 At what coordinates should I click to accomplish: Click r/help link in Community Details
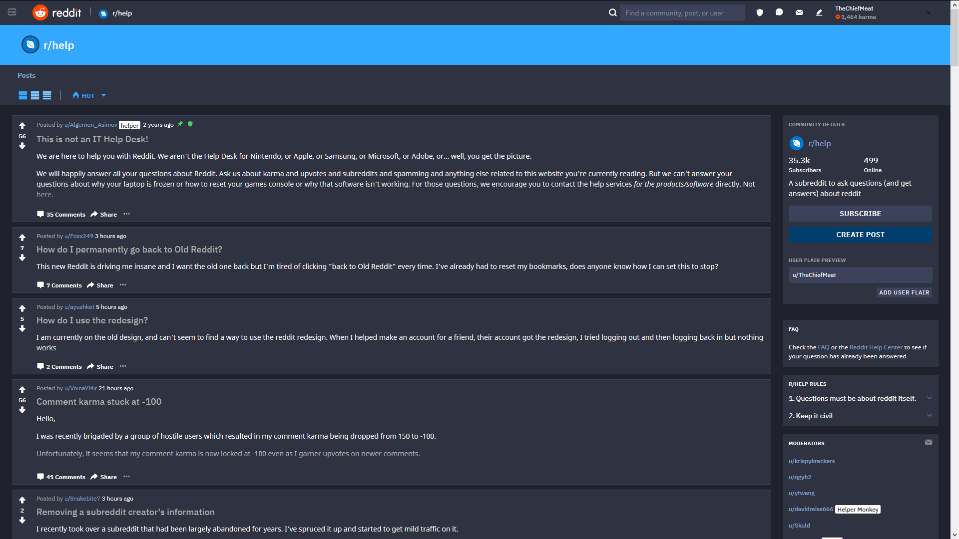point(820,144)
